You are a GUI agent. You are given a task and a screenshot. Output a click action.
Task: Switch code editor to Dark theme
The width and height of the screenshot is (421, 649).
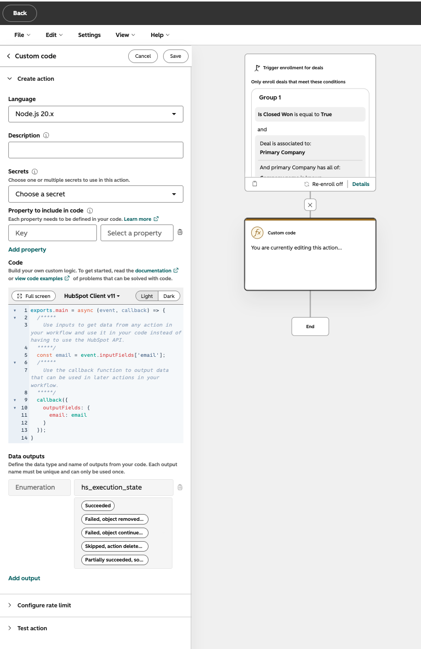point(169,296)
